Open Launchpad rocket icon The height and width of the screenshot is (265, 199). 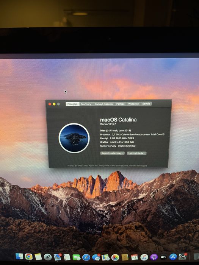48,257
